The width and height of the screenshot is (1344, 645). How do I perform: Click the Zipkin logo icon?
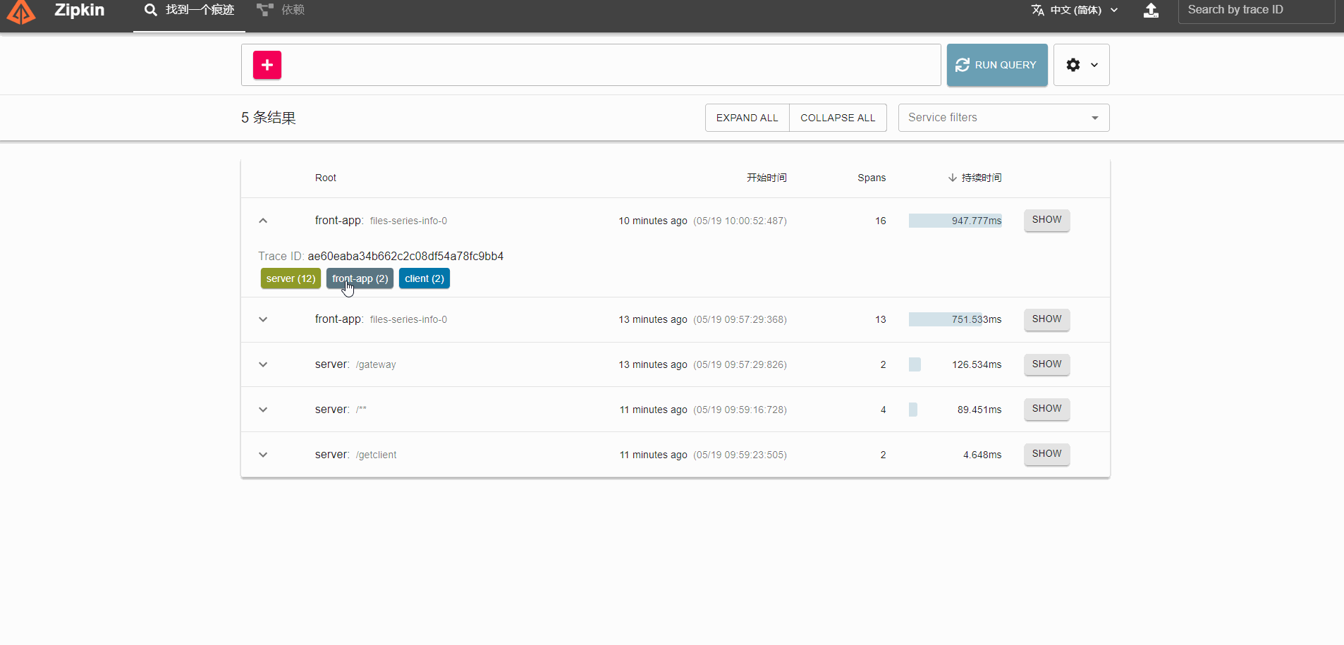click(x=21, y=11)
